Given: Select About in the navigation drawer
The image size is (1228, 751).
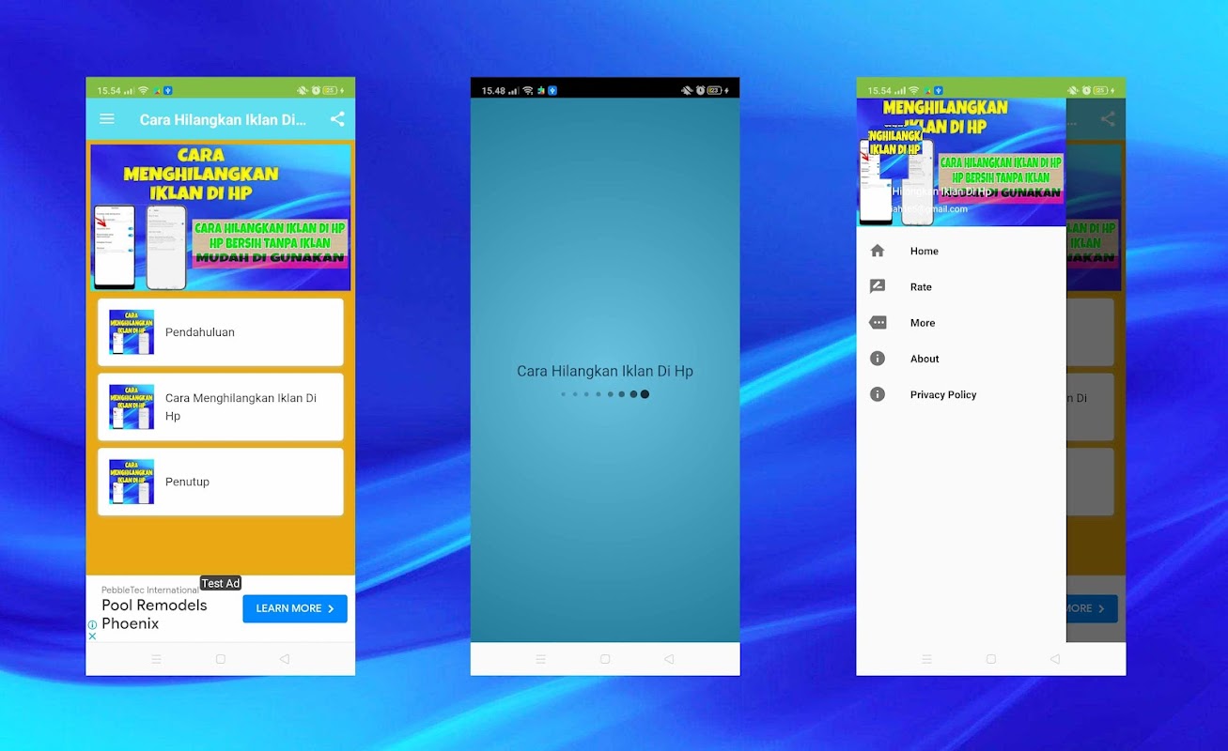Looking at the screenshot, I should 961,359.
